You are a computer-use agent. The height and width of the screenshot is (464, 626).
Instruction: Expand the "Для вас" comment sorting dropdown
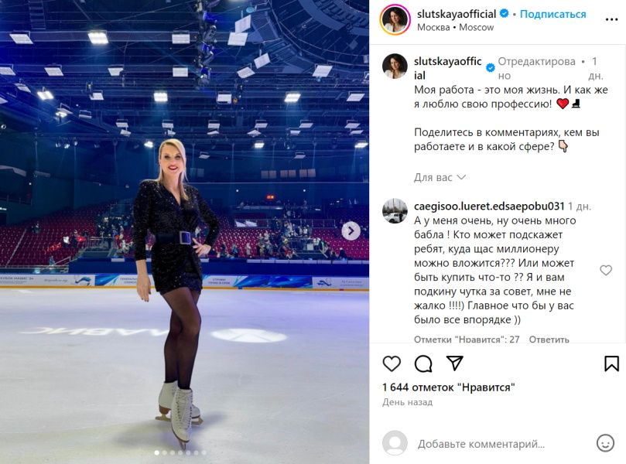440,177
